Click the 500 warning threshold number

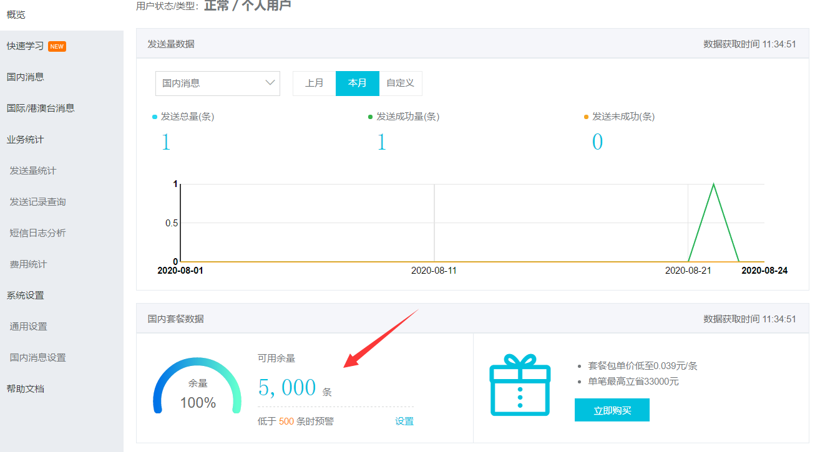286,421
